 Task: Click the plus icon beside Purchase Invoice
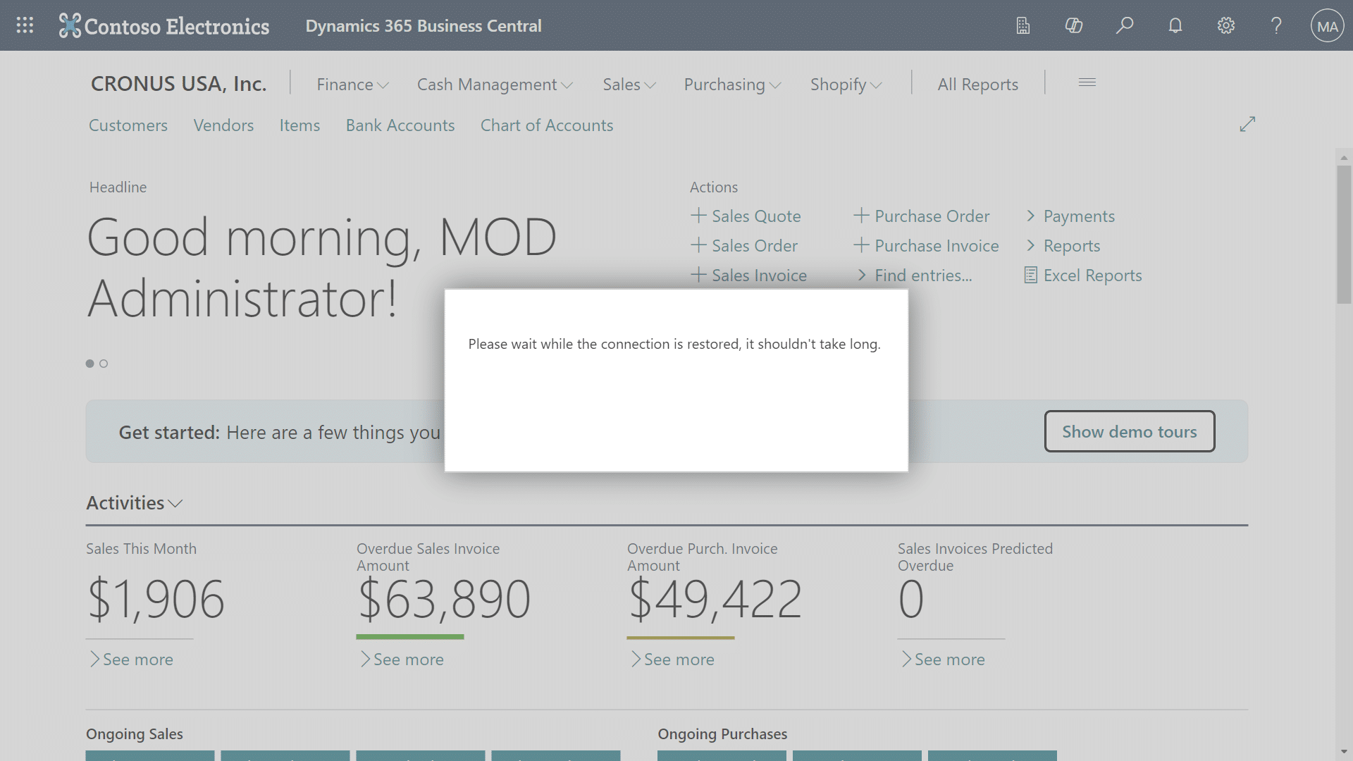[x=861, y=245]
